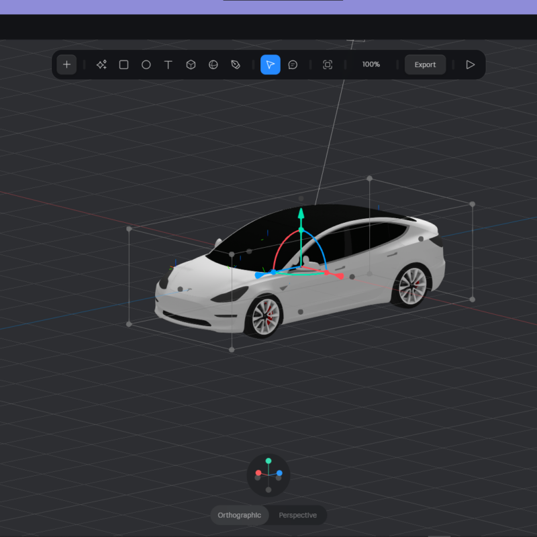The height and width of the screenshot is (537, 537).
Task: Open the AI generate sparkle tool
Action: click(101, 64)
